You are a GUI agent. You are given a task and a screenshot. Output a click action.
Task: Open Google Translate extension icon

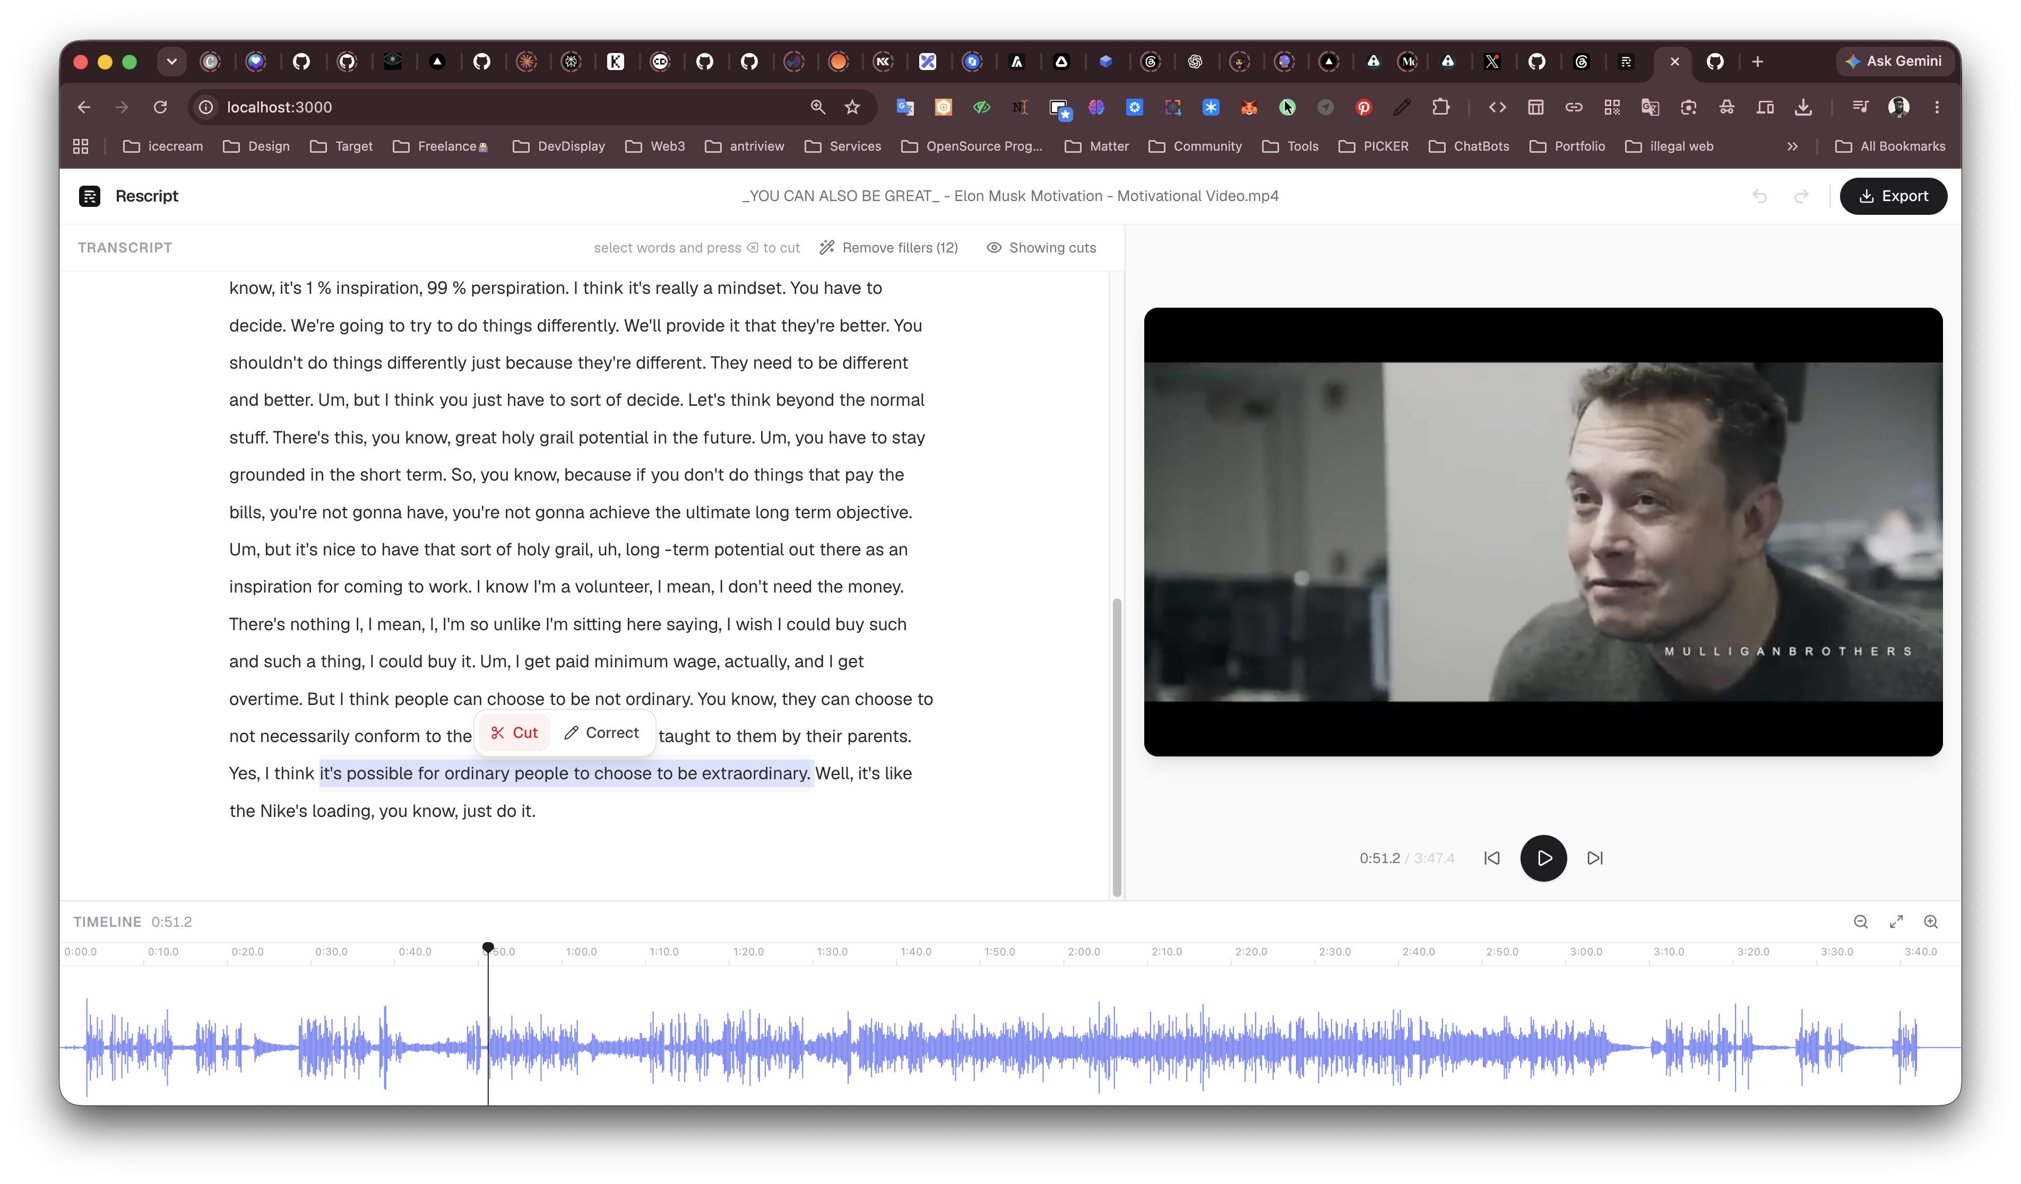point(905,107)
